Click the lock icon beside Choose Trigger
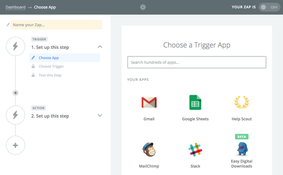Viewport: 283px width, 175px height. tap(33, 66)
